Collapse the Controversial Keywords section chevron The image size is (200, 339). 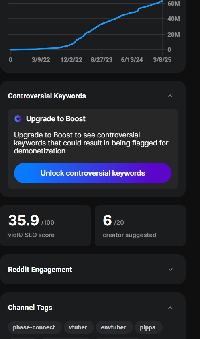170,96
